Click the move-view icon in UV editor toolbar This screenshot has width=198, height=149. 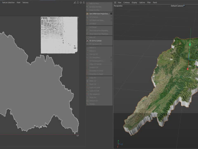coord(81,2)
